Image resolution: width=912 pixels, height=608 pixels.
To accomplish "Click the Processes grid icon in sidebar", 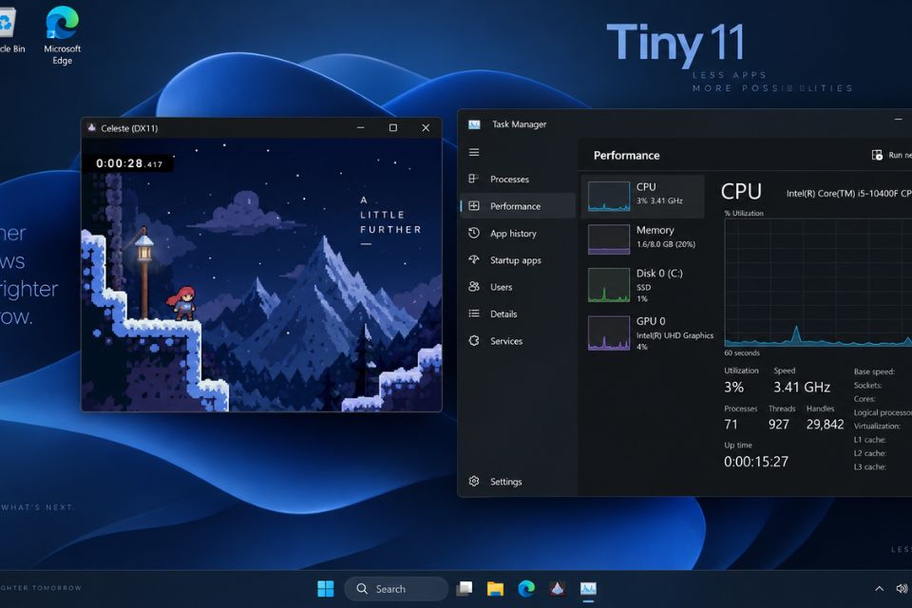I will (x=473, y=179).
